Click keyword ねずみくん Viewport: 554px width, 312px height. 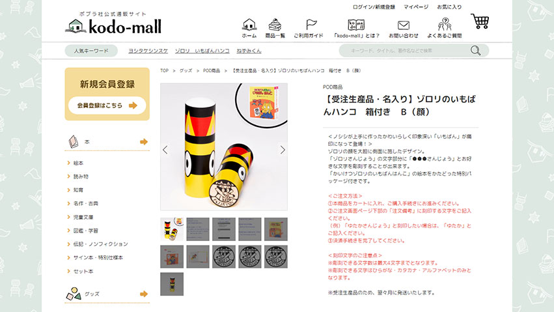click(249, 51)
